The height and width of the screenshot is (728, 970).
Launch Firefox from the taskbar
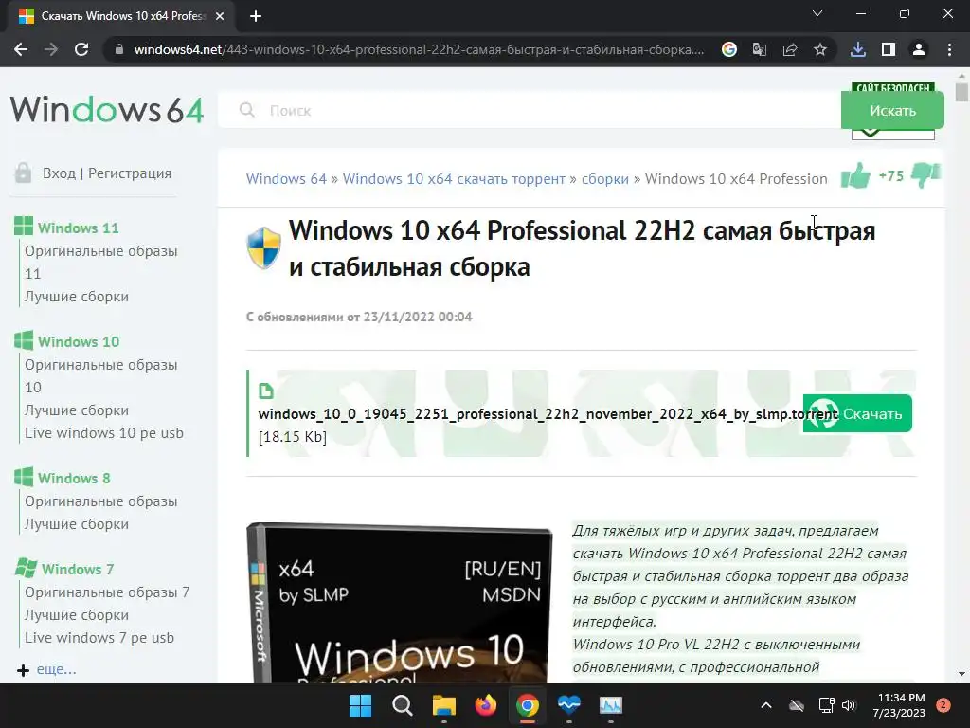(486, 705)
